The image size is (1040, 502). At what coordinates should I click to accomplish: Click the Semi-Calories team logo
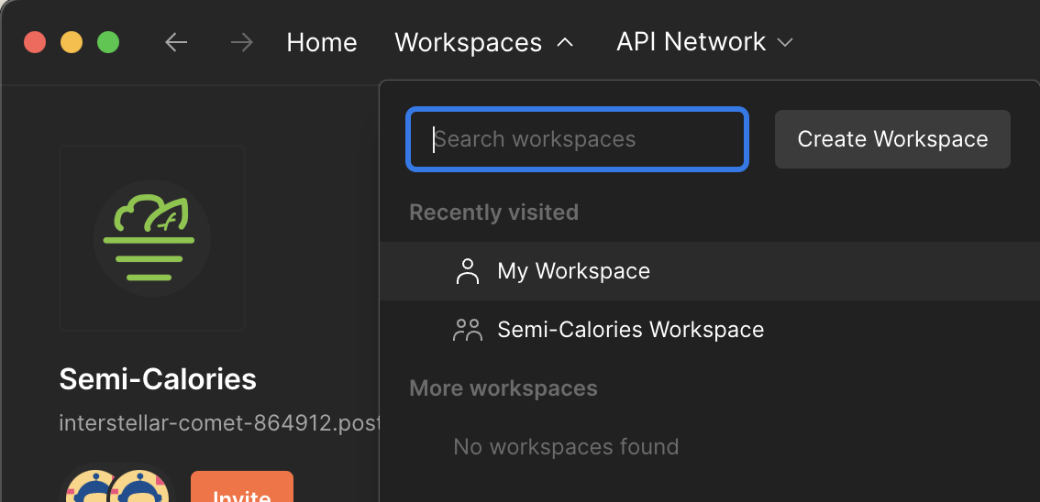point(152,238)
